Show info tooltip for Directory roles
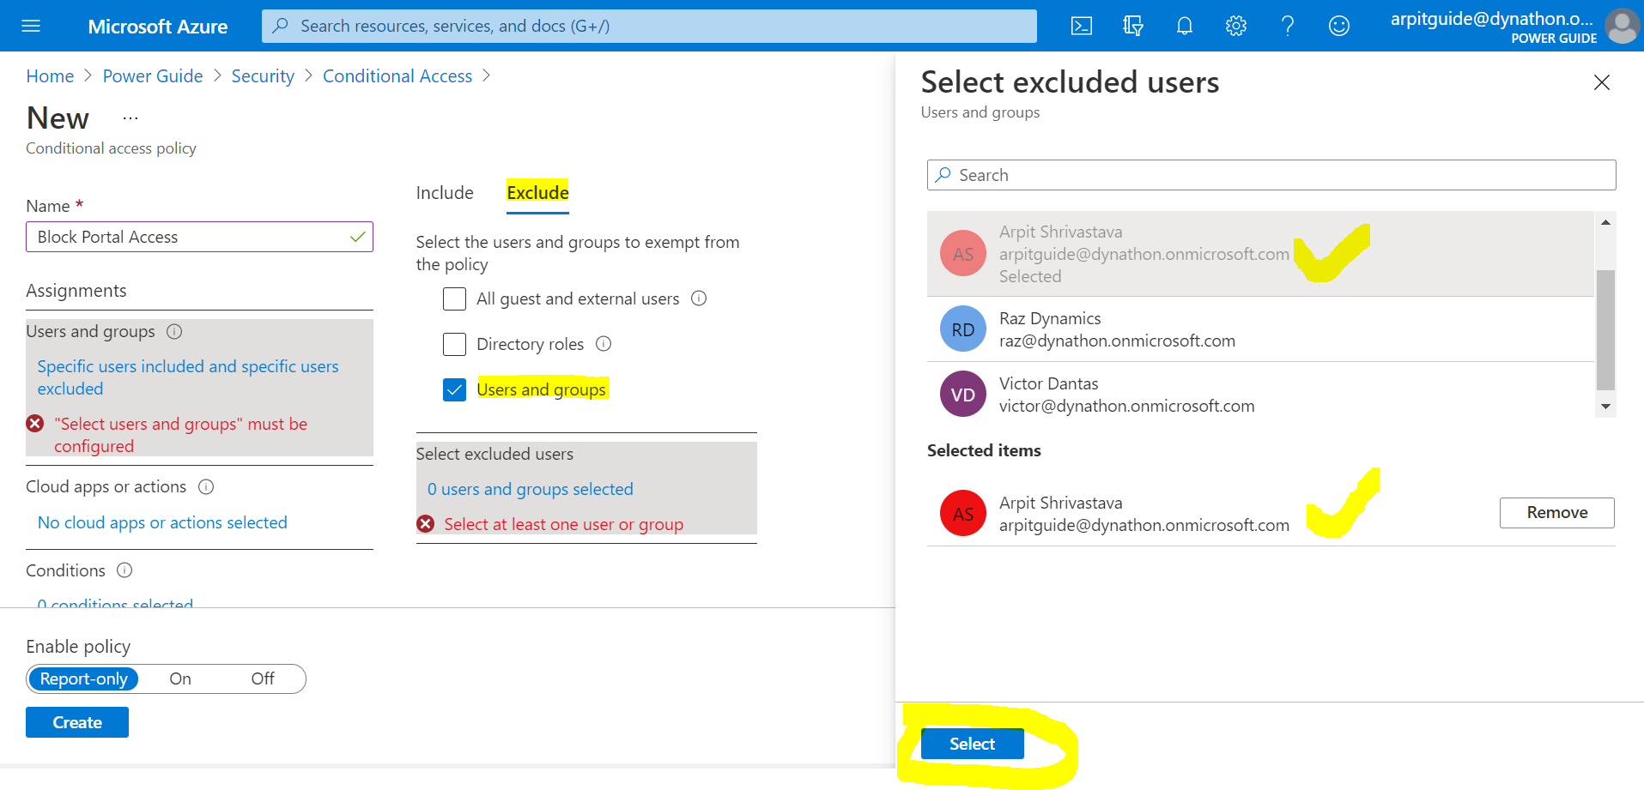Image resolution: width=1644 pixels, height=790 pixels. click(604, 344)
